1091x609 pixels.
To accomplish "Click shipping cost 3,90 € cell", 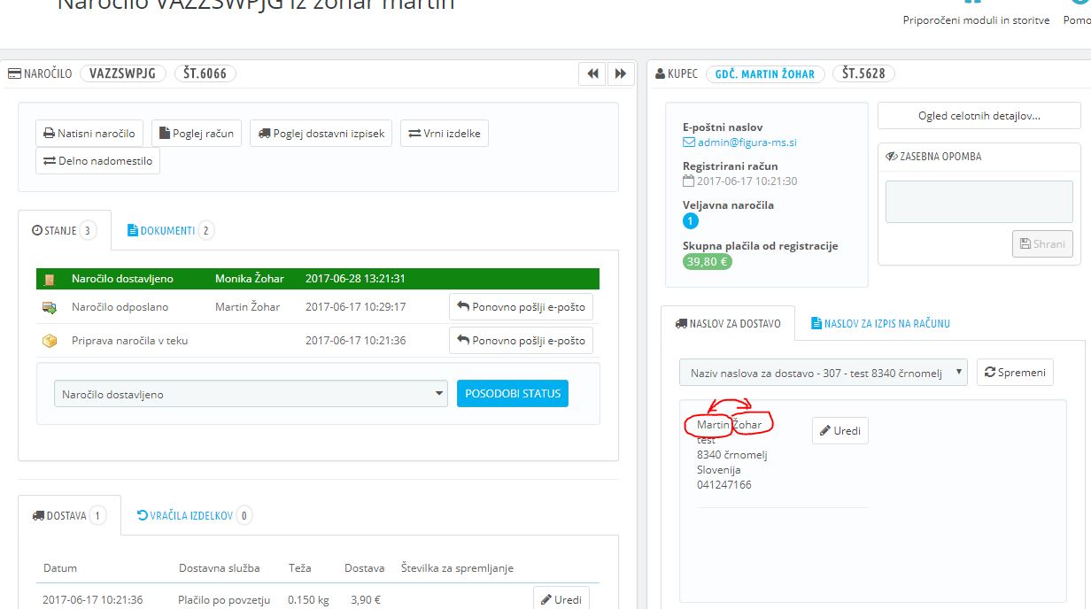I will coord(366,599).
